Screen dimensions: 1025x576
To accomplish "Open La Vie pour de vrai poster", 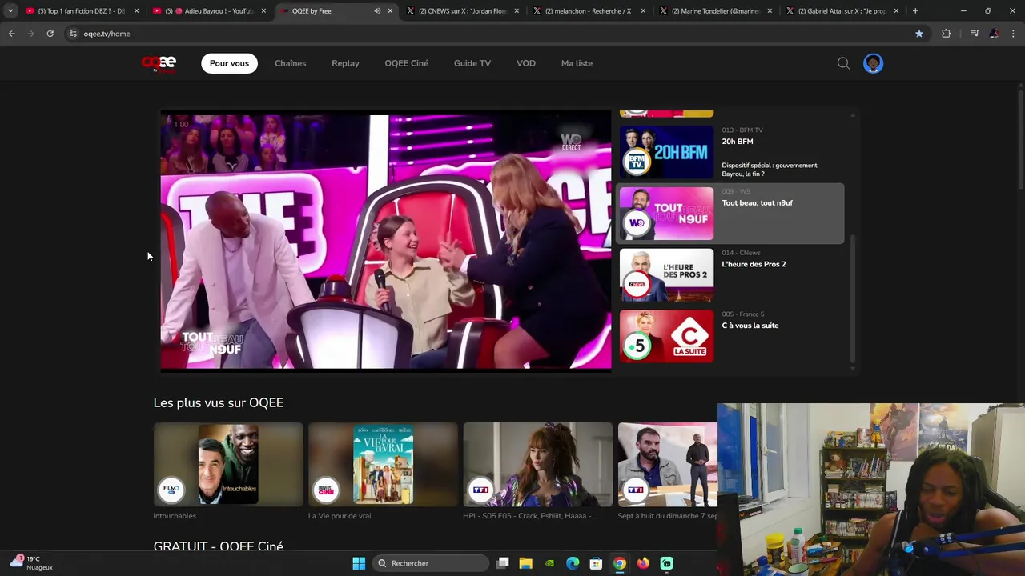I will (x=383, y=465).
